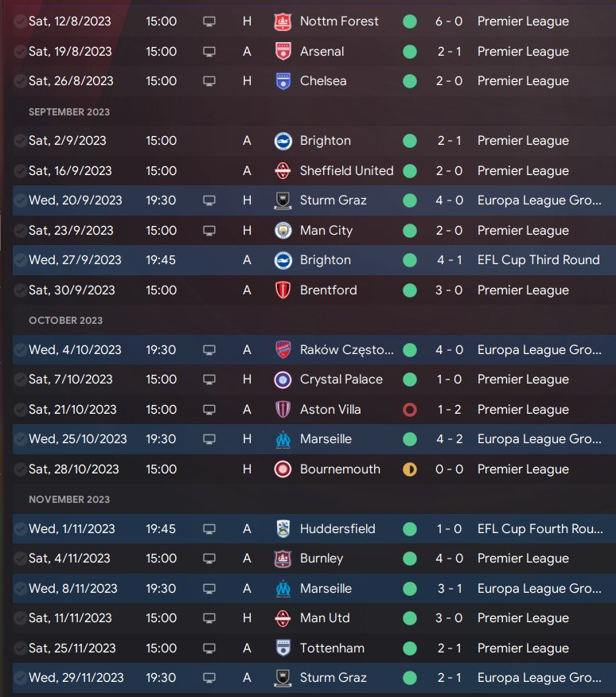Image resolution: width=616 pixels, height=697 pixels.
Task: Open the Sheffield United team name link
Action: click(x=346, y=171)
